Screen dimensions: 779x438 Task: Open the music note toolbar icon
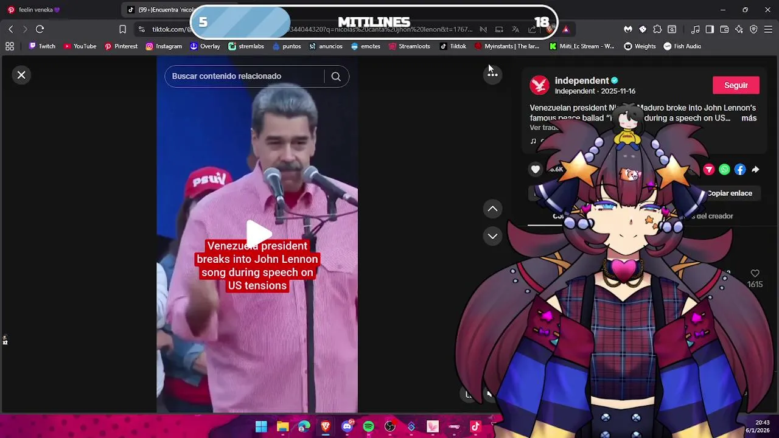tap(695, 29)
